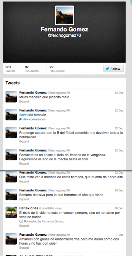Click the avatar next to the Garabato tweet
Image resolution: width=132 pixels, height=256 pixels.
click(11, 155)
